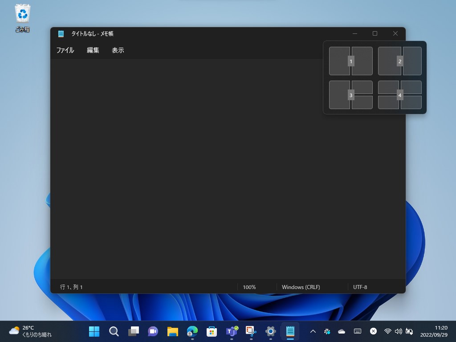Image resolution: width=456 pixels, height=342 pixels.
Task: Open the ごみ箱 (Recycle Bin) on the desktop
Action: [x=22, y=13]
